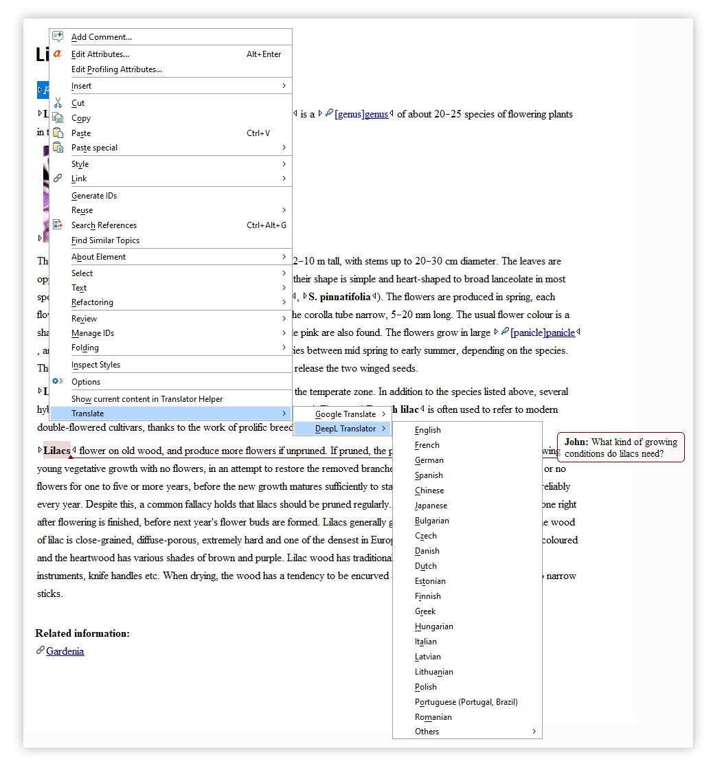Select Dutch language entry

[x=467, y=566]
